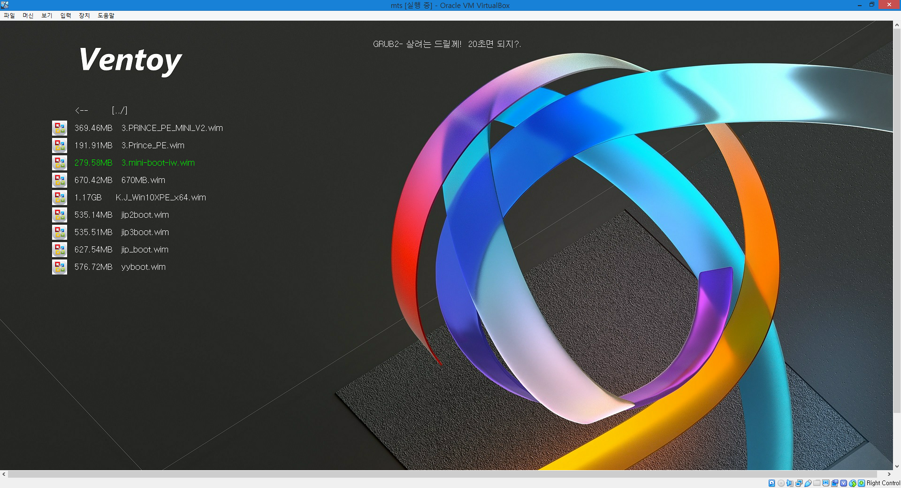
Task: Click horizontal scrollbar right arrow
Action: (889, 474)
